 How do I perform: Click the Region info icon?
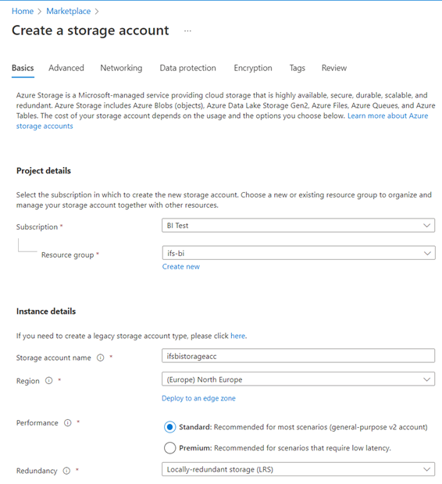click(x=48, y=381)
